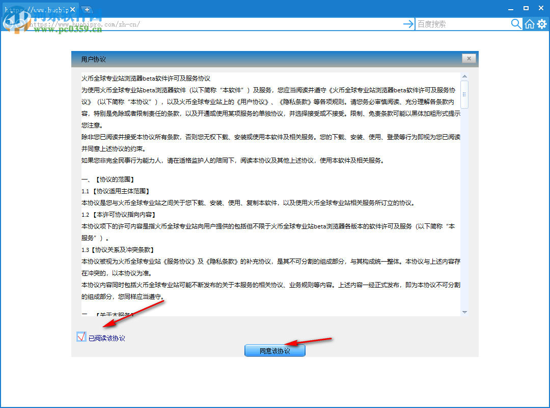The height and width of the screenshot is (408, 550).
Task: Click the home icon to go homepage
Action: 529,23
